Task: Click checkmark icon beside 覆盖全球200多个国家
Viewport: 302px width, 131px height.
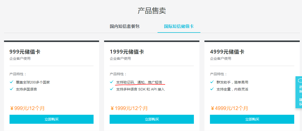Action: 11,82
